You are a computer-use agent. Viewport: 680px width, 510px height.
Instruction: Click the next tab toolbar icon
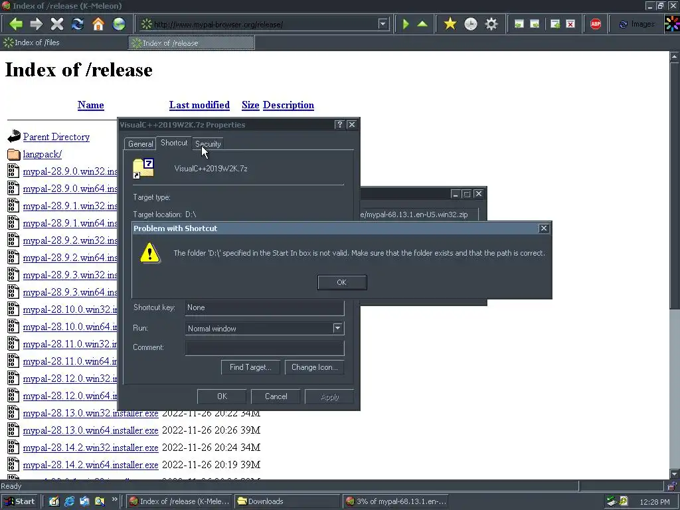click(x=535, y=24)
